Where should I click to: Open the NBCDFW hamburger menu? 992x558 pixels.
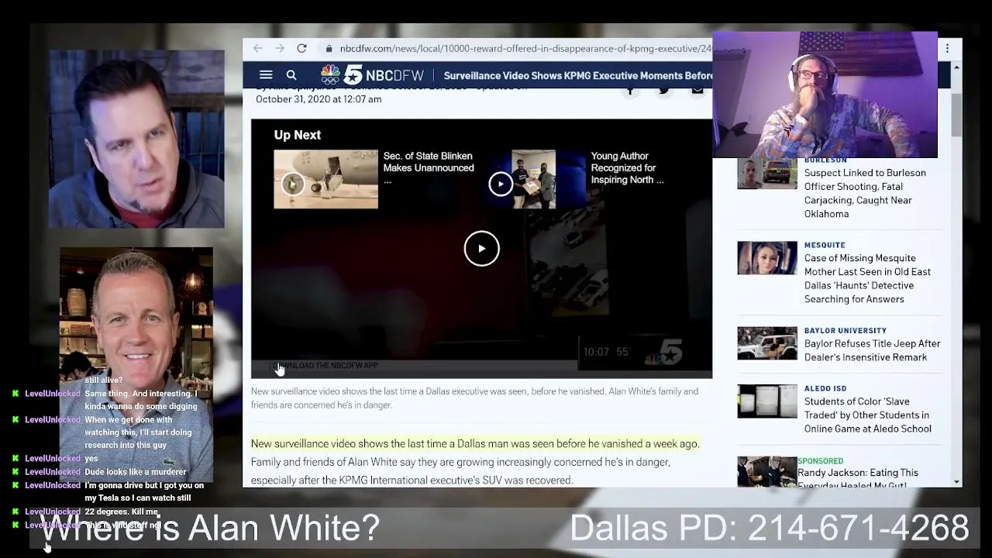tap(266, 75)
